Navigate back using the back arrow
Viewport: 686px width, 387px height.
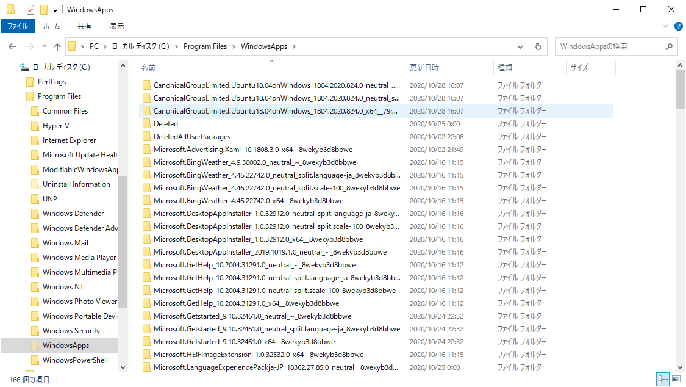click(x=12, y=46)
